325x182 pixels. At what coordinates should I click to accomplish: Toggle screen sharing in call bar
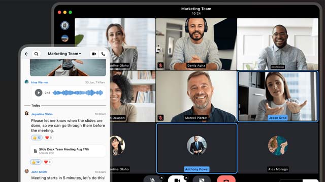click(x=202, y=179)
